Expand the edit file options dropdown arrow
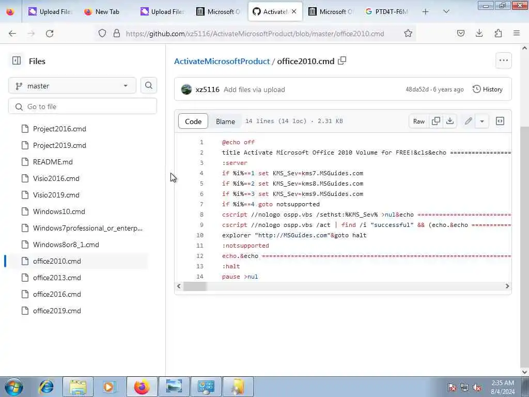 pos(482,121)
